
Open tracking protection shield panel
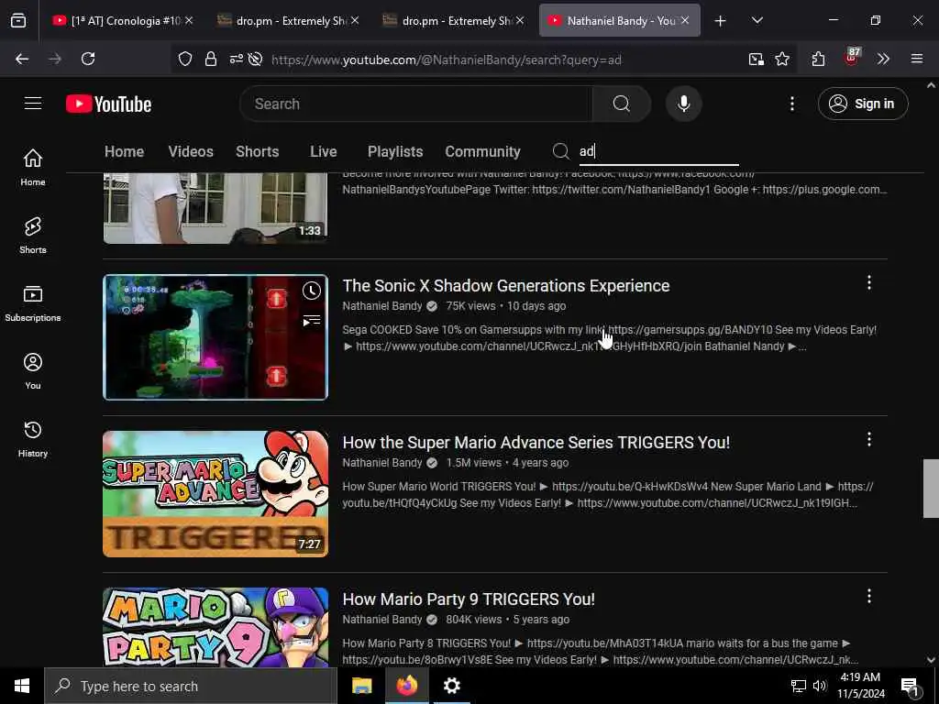[185, 60]
